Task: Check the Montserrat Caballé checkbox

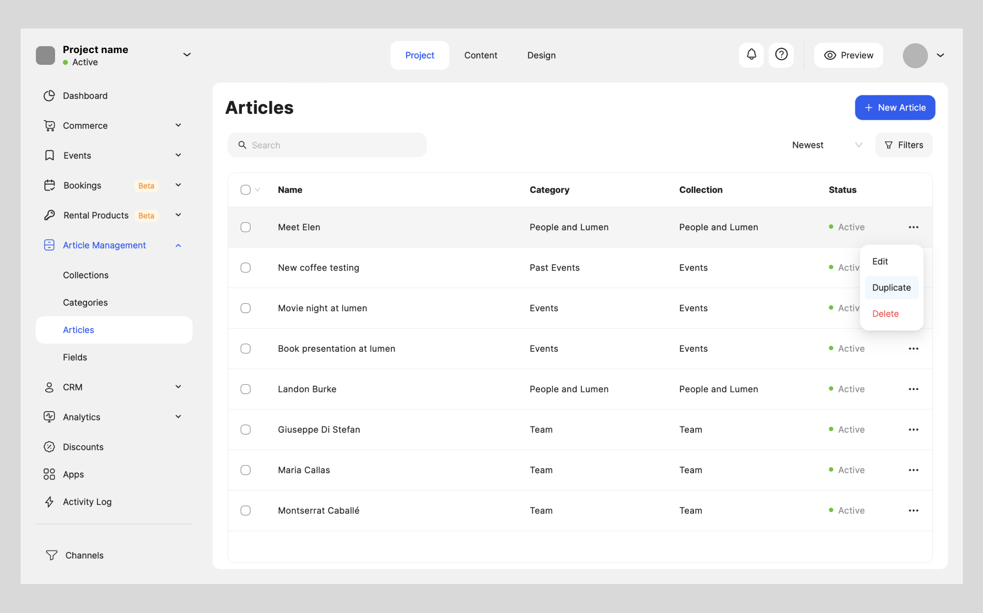Action: pos(246,511)
